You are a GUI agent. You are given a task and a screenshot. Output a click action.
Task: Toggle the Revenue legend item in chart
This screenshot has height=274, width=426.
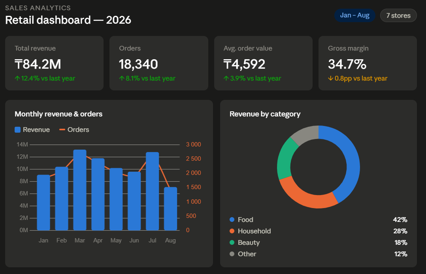pos(32,130)
